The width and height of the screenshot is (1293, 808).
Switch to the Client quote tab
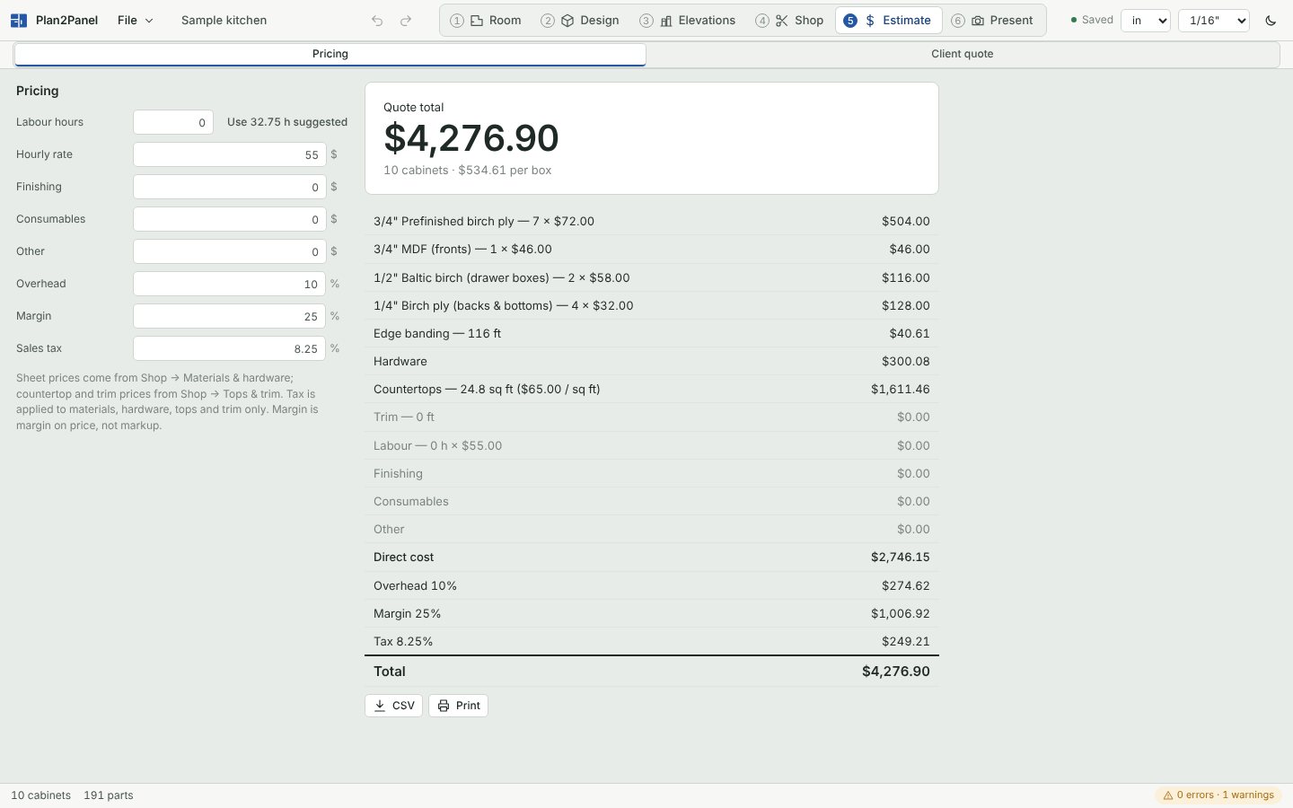click(x=962, y=54)
